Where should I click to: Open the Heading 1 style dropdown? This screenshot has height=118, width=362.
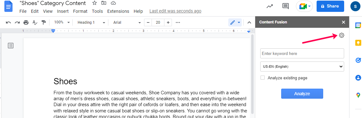(91, 22)
